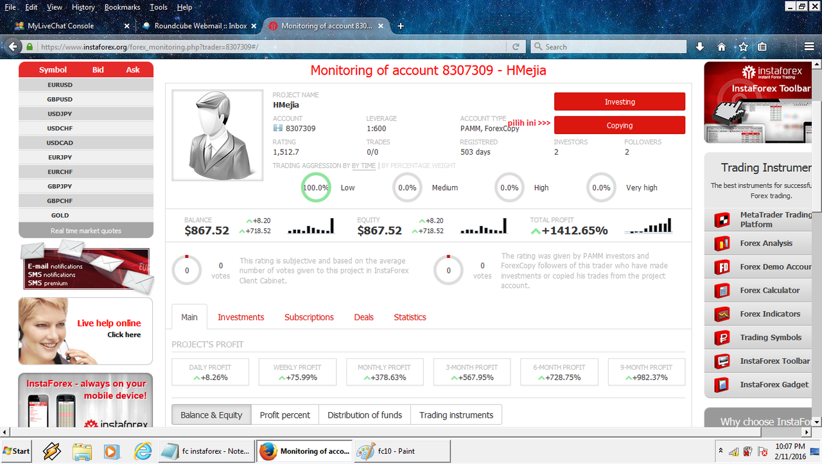Click the USDJPY quote row
Image resolution: width=822 pixels, height=464 pixels.
pos(86,114)
